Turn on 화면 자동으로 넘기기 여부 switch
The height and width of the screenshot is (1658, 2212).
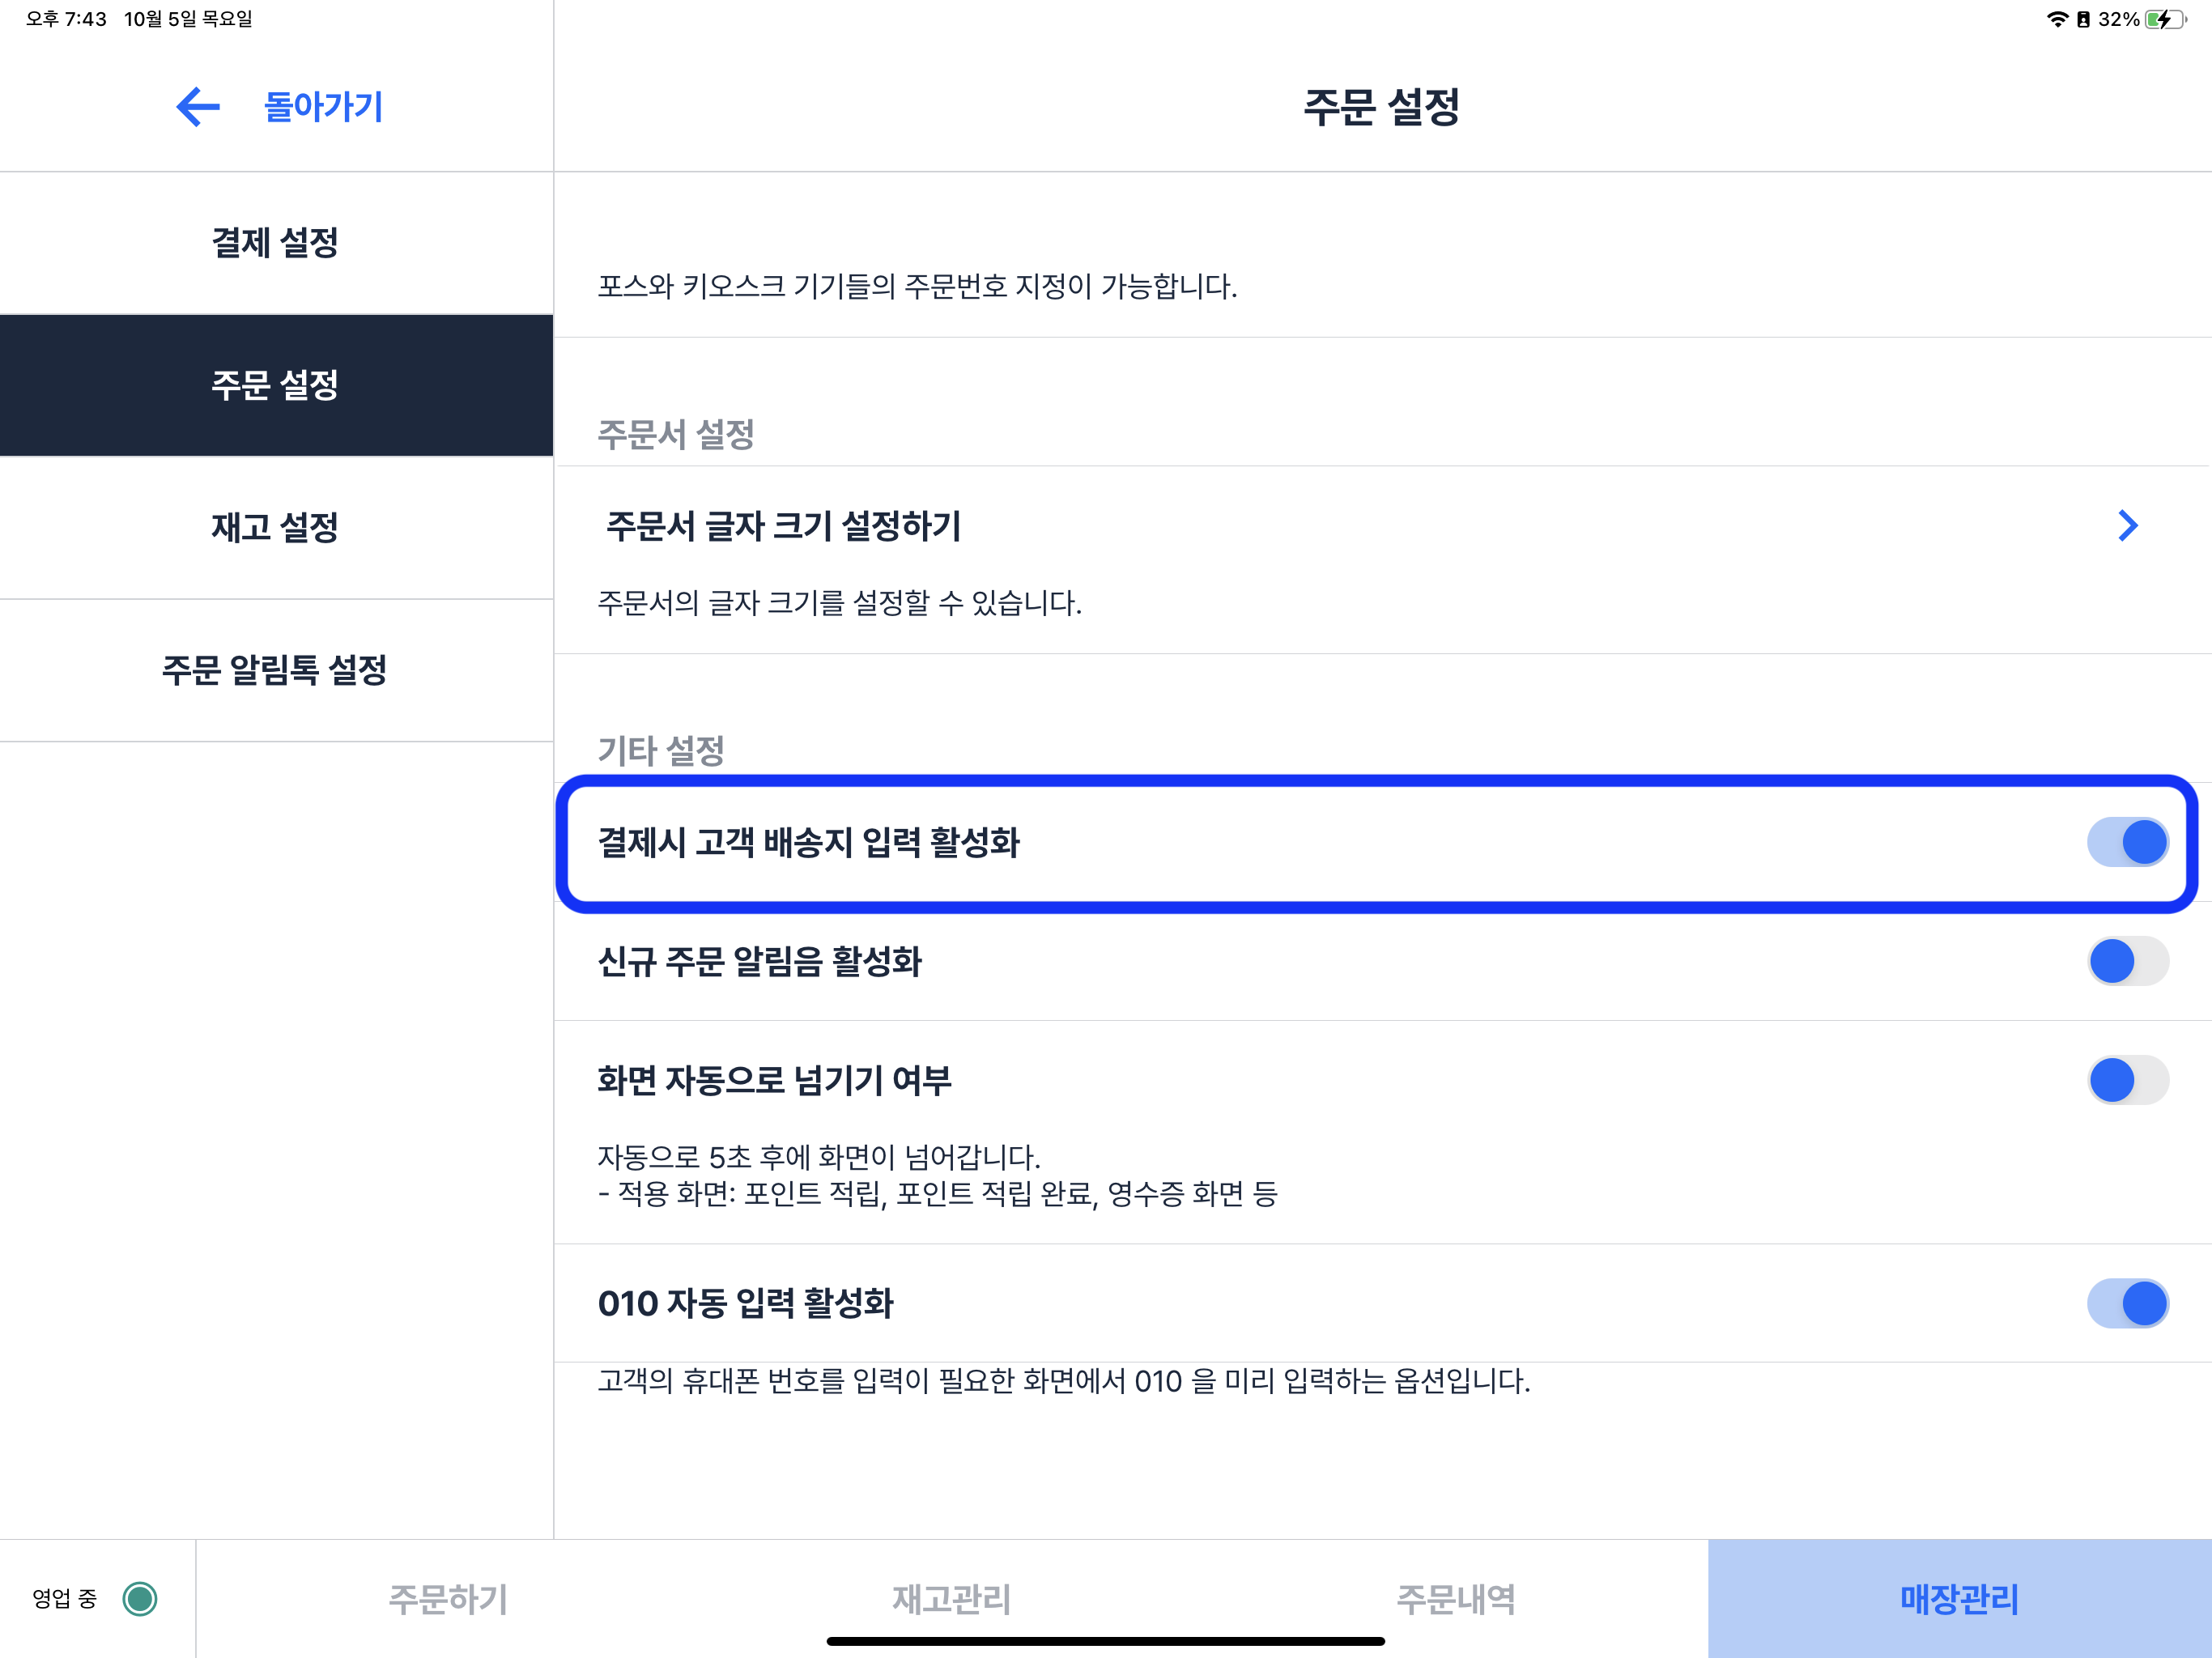click(x=2127, y=1080)
